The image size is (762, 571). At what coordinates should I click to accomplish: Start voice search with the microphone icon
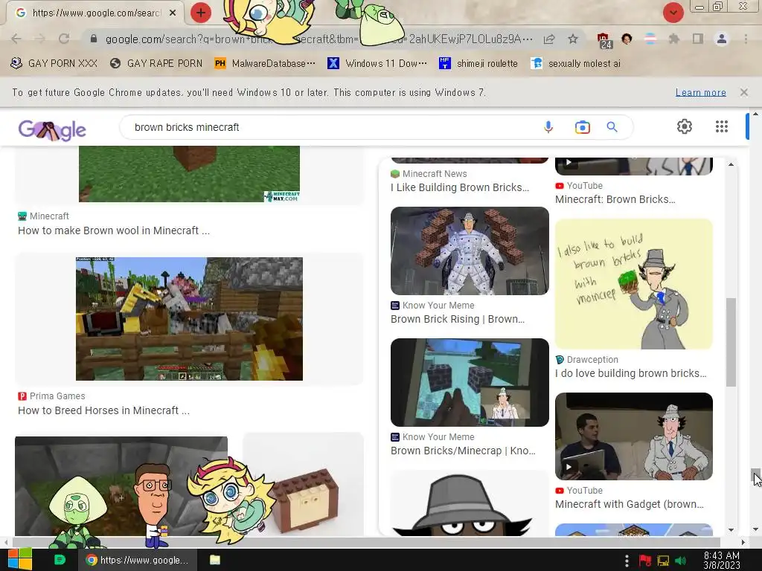coord(548,127)
